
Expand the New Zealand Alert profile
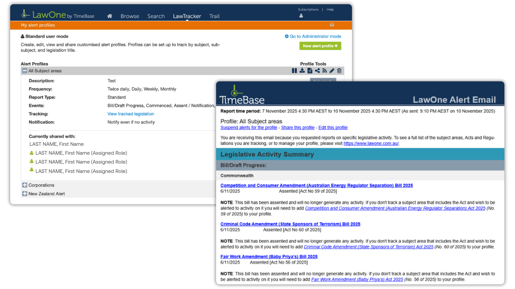click(25, 194)
